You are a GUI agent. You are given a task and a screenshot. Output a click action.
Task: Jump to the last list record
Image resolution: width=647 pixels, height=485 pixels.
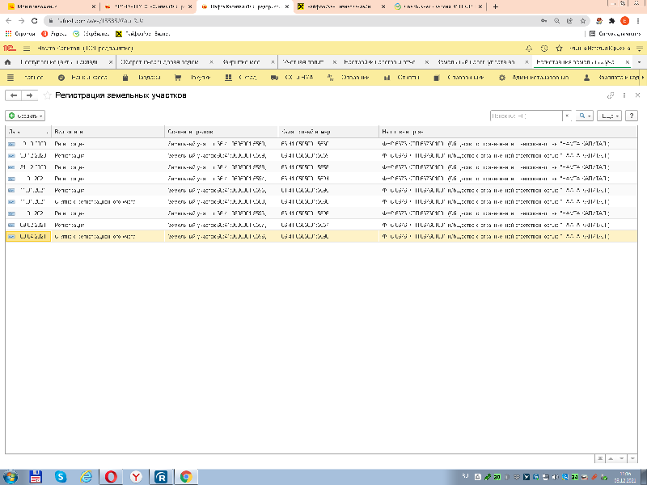click(632, 458)
